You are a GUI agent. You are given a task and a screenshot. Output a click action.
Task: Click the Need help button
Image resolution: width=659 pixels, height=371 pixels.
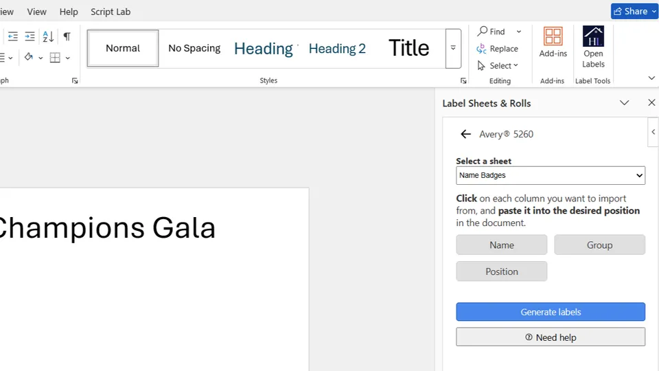(551, 337)
